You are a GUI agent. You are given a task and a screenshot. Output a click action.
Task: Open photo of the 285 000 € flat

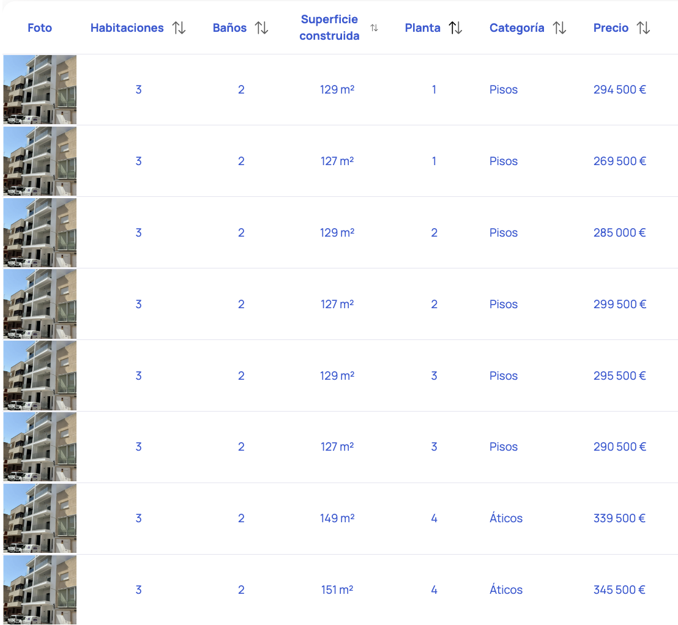[x=40, y=232]
